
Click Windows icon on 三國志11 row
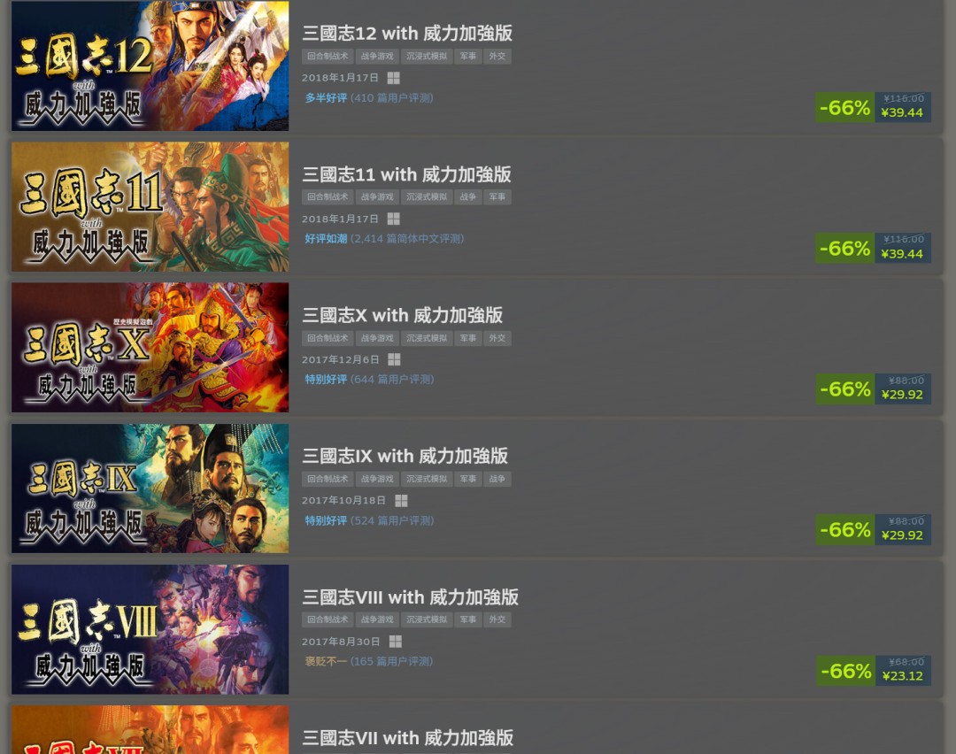[393, 219]
